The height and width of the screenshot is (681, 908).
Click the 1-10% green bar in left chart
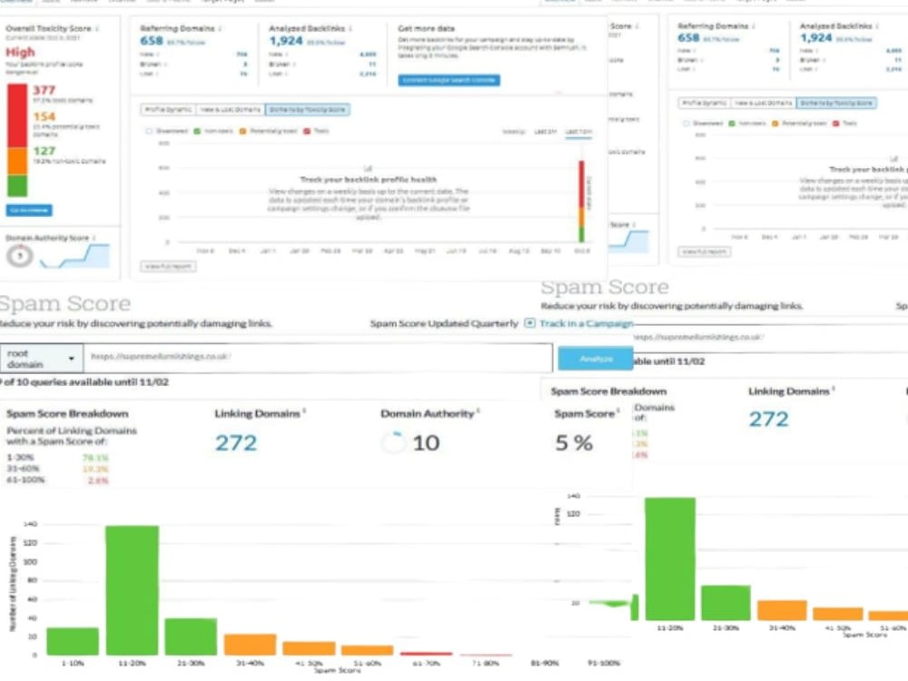[73, 642]
